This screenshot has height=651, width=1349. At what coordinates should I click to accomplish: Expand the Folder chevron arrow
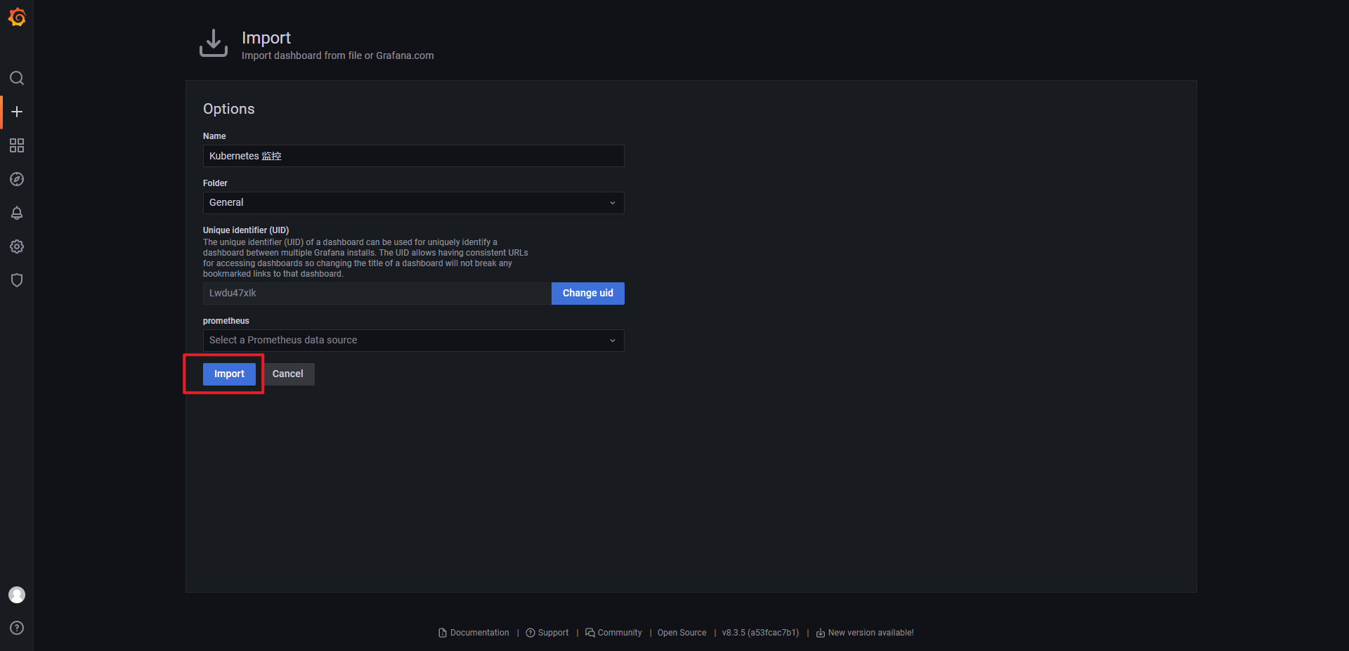click(x=613, y=203)
